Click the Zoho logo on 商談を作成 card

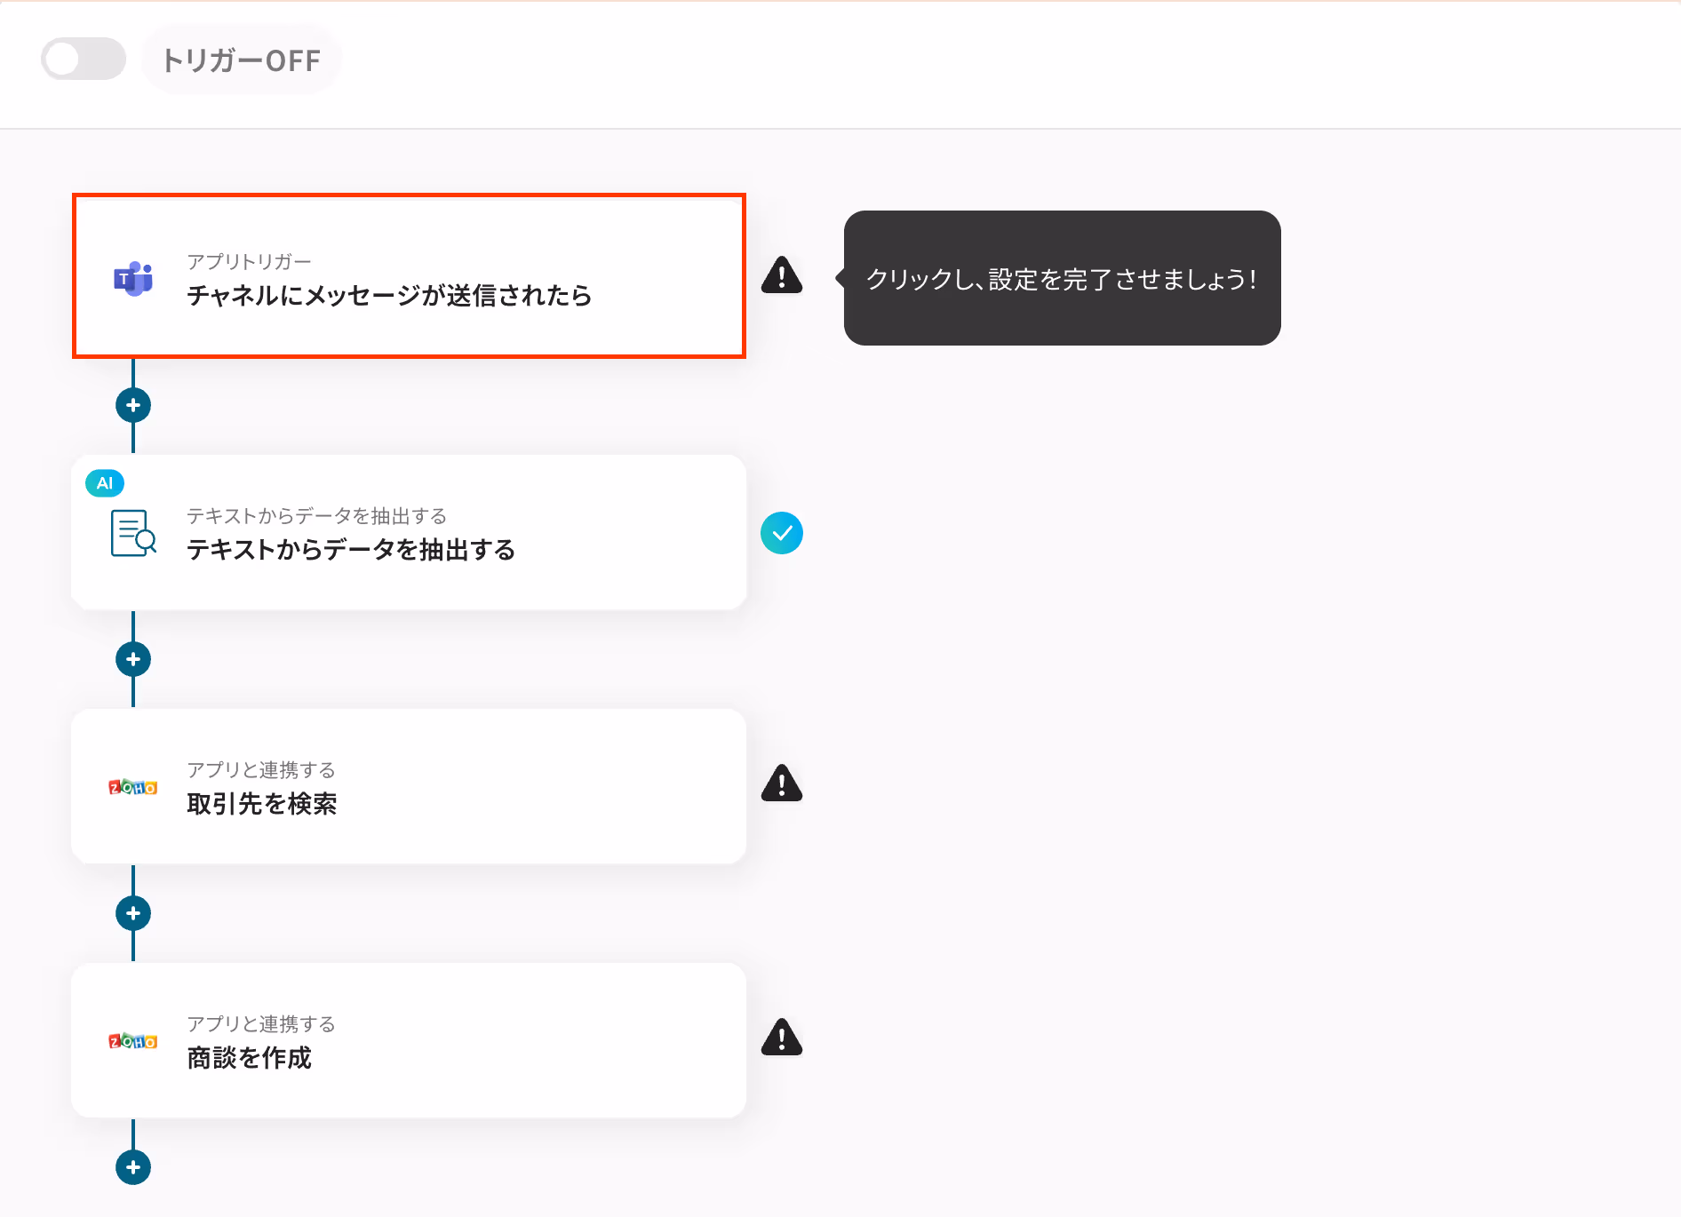click(x=133, y=1041)
